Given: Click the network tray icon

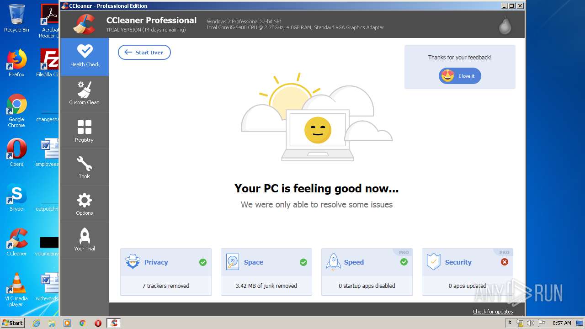Looking at the screenshot, I should click(520, 323).
